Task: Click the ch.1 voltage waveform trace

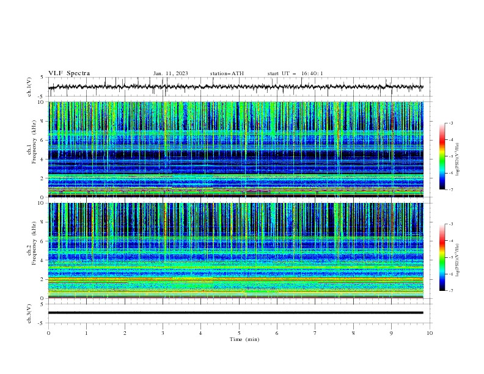Action: pyautogui.click(x=235, y=87)
